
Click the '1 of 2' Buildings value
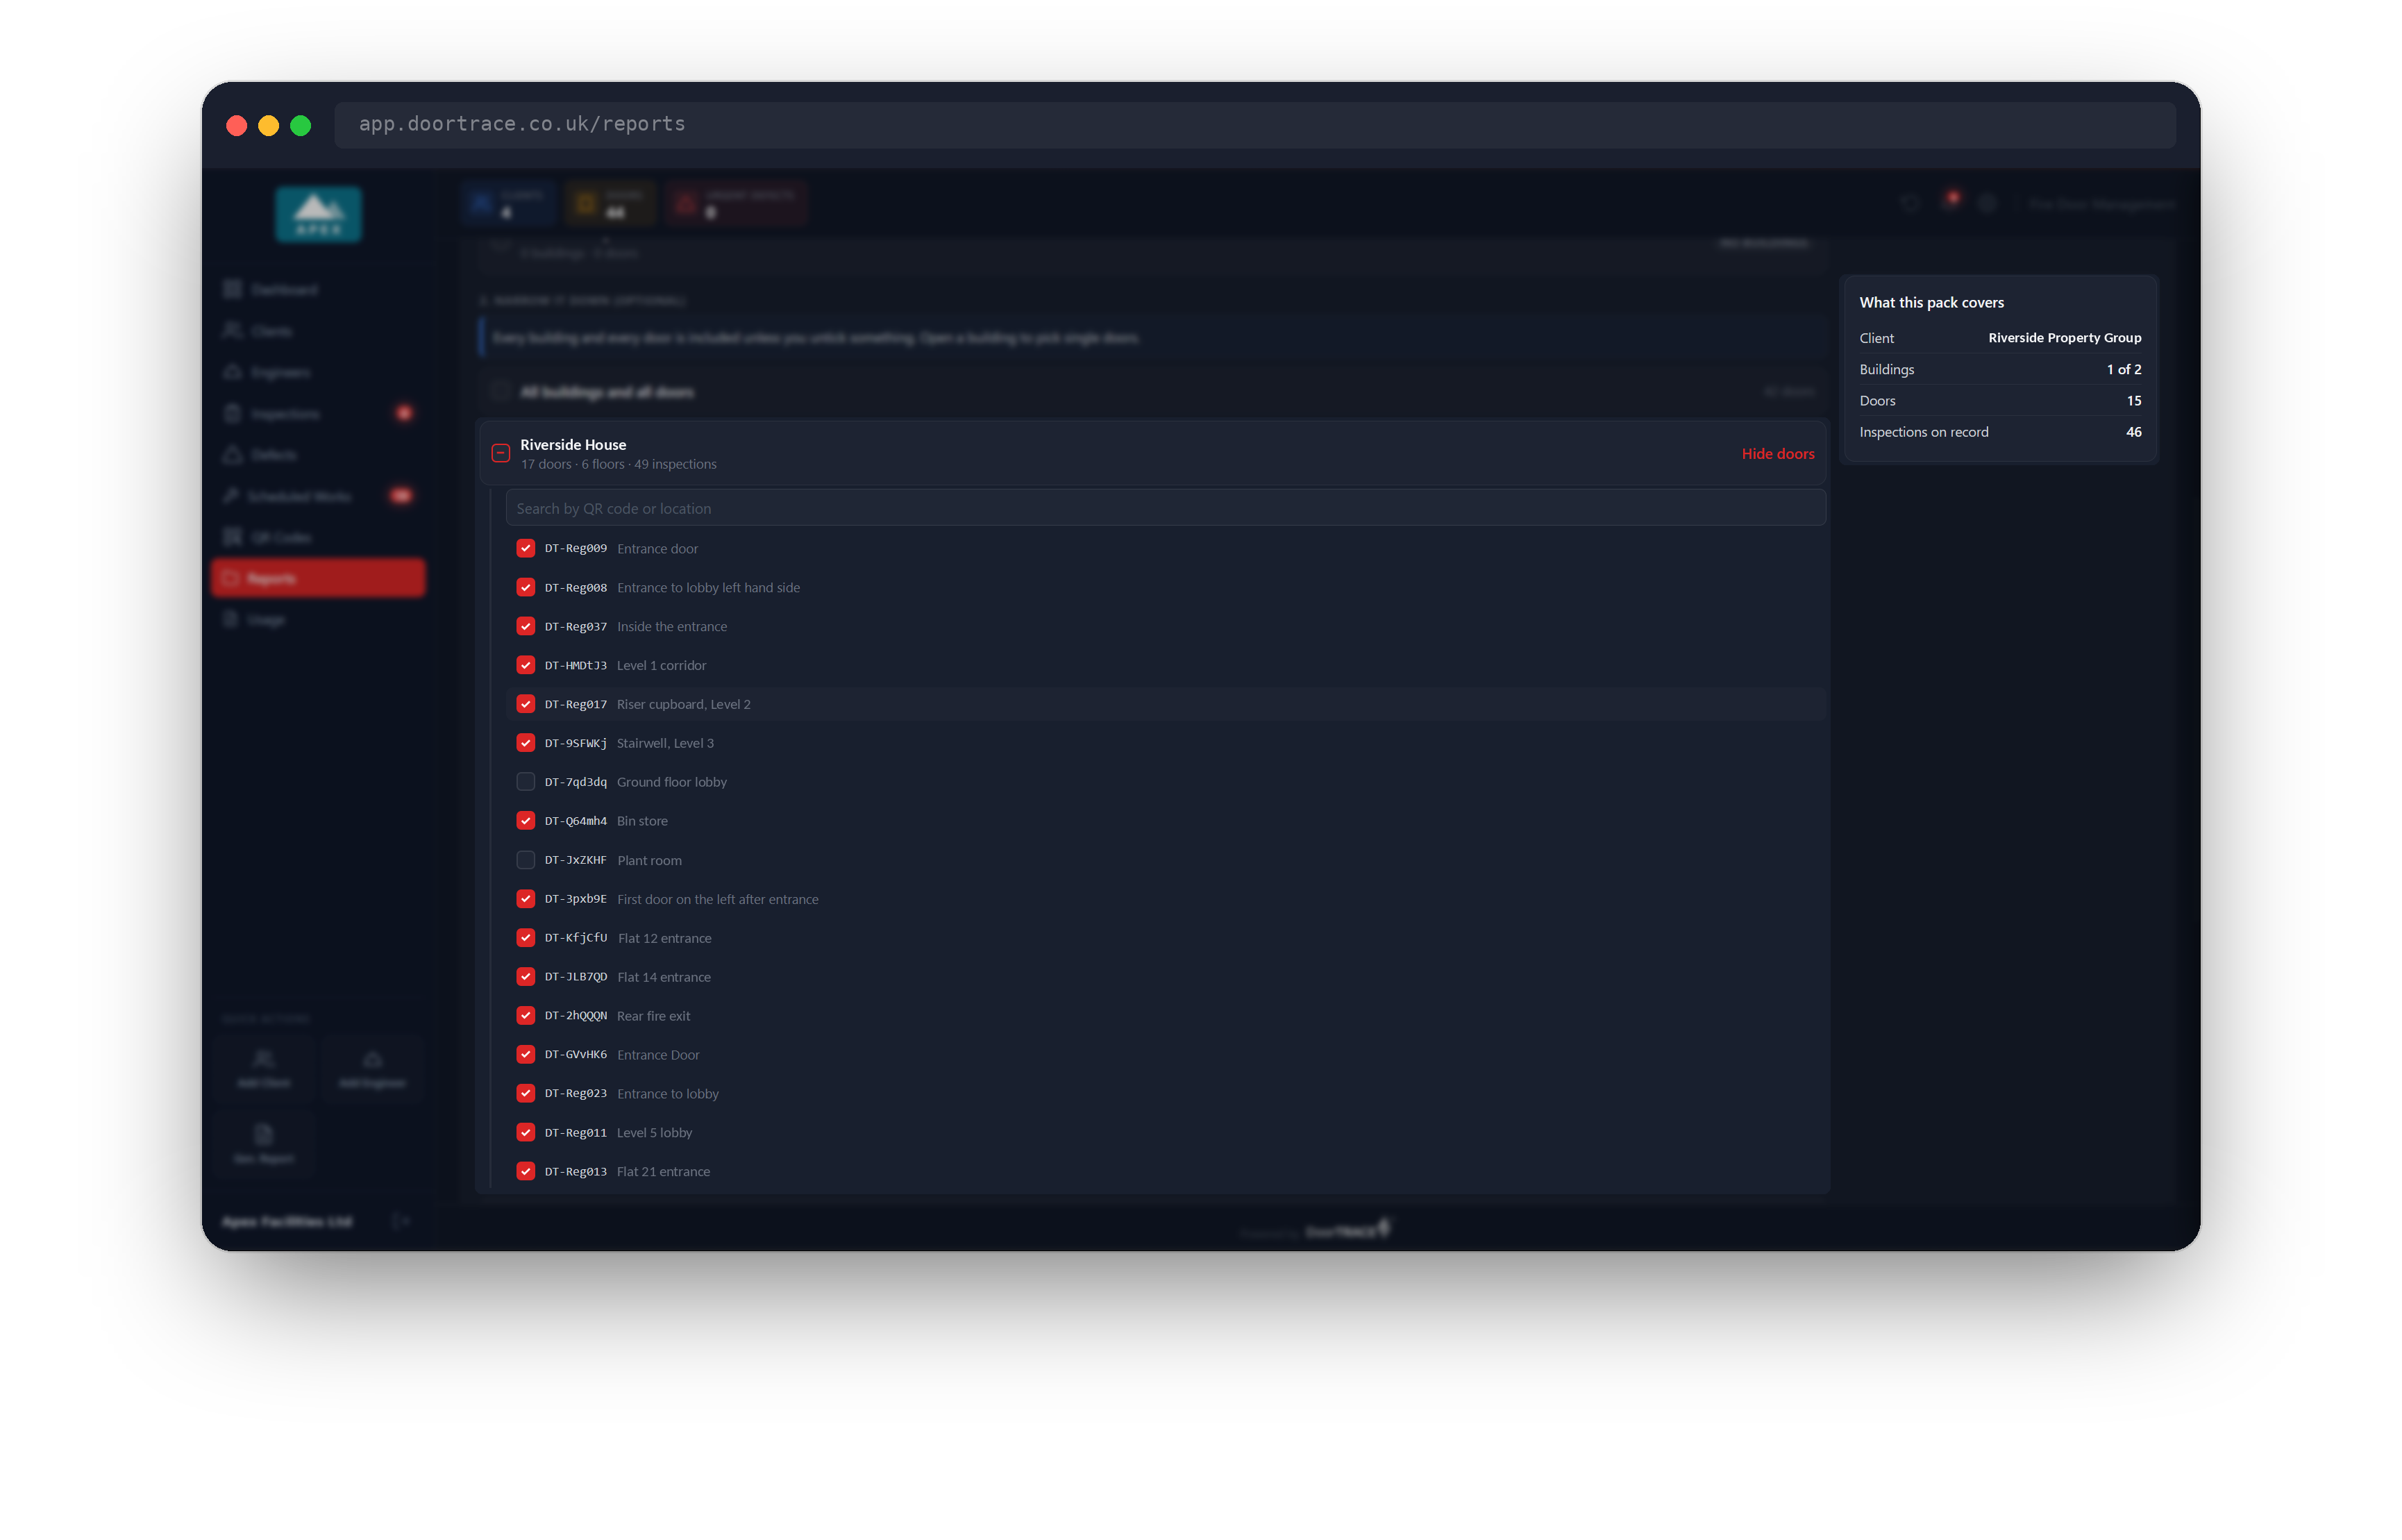2123,370
